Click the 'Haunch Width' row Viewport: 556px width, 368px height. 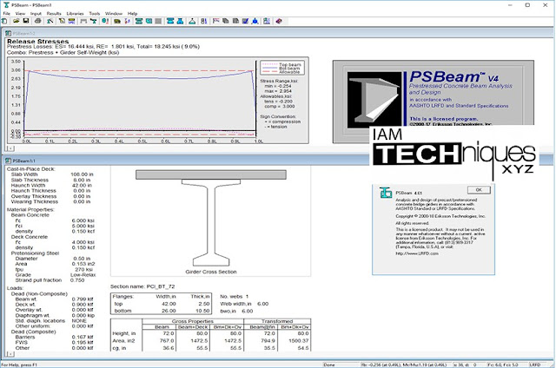point(52,185)
